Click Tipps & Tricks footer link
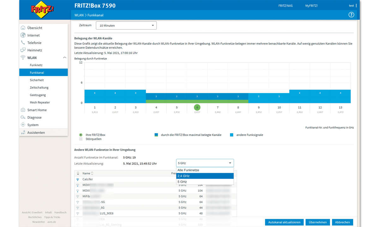 click(52, 217)
